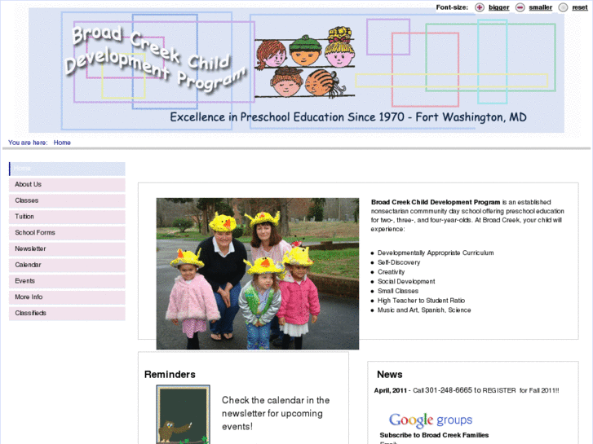Click "Check the calendar in the newsletter" reminder text
593x444 pixels.
(276, 413)
